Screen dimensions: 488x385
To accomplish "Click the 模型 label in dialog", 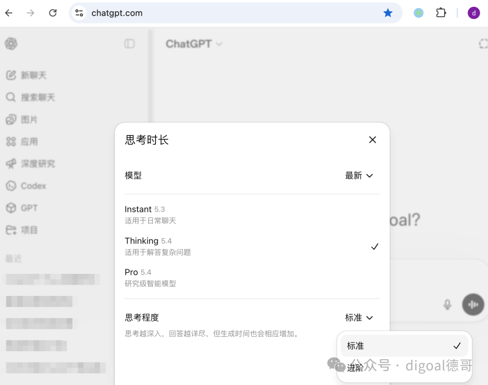I will coord(133,175).
